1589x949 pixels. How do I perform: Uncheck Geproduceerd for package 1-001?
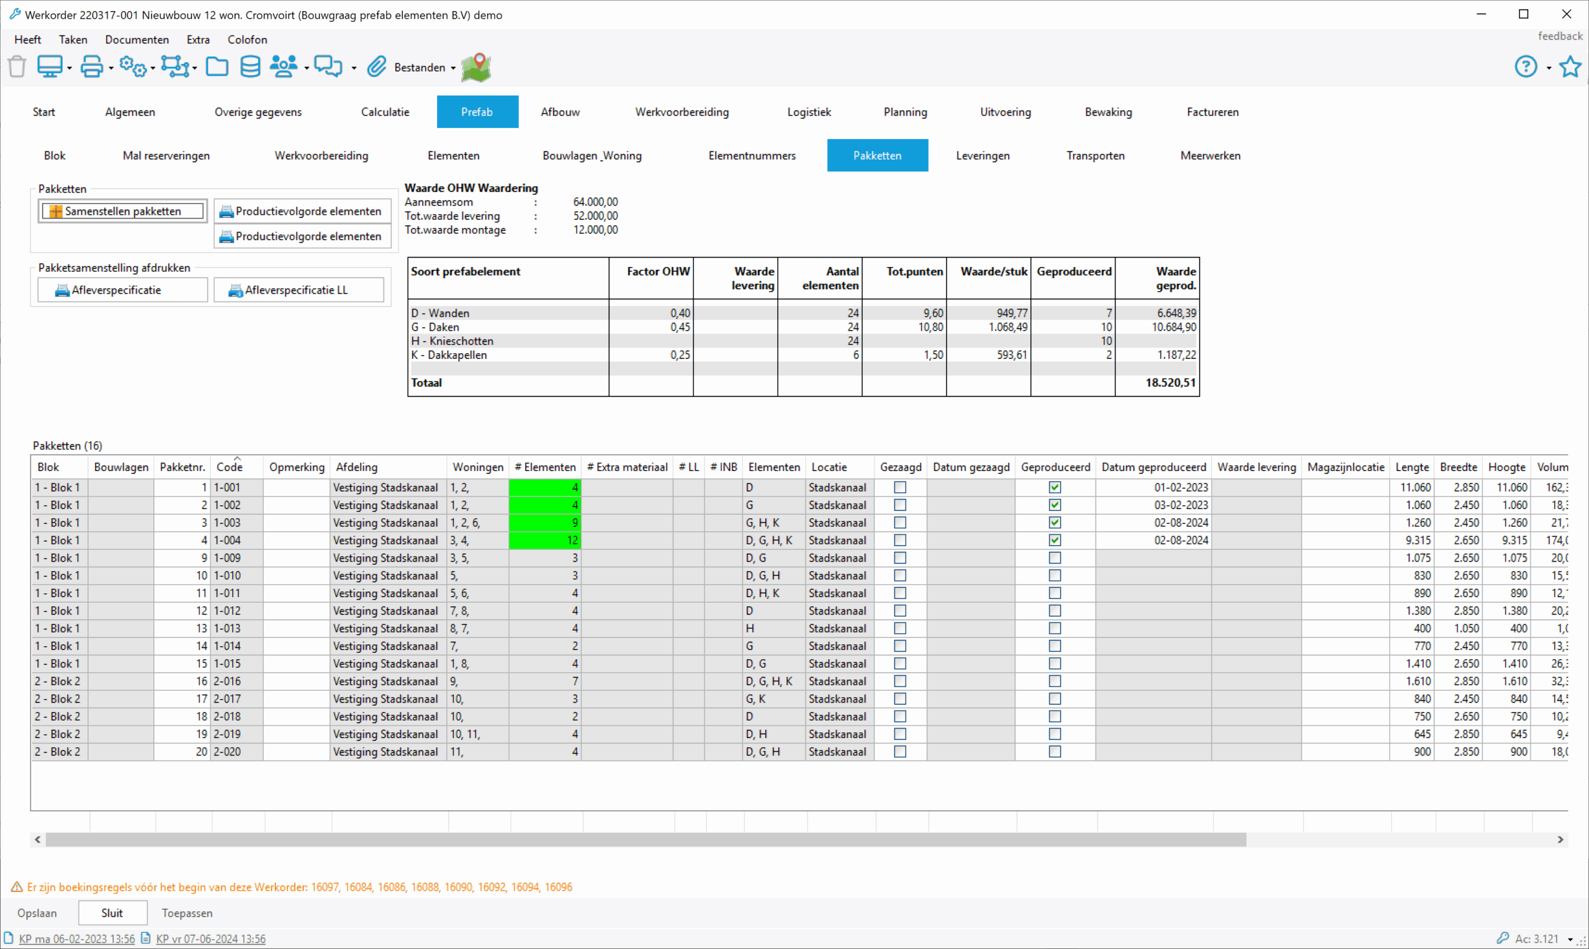pos(1055,487)
